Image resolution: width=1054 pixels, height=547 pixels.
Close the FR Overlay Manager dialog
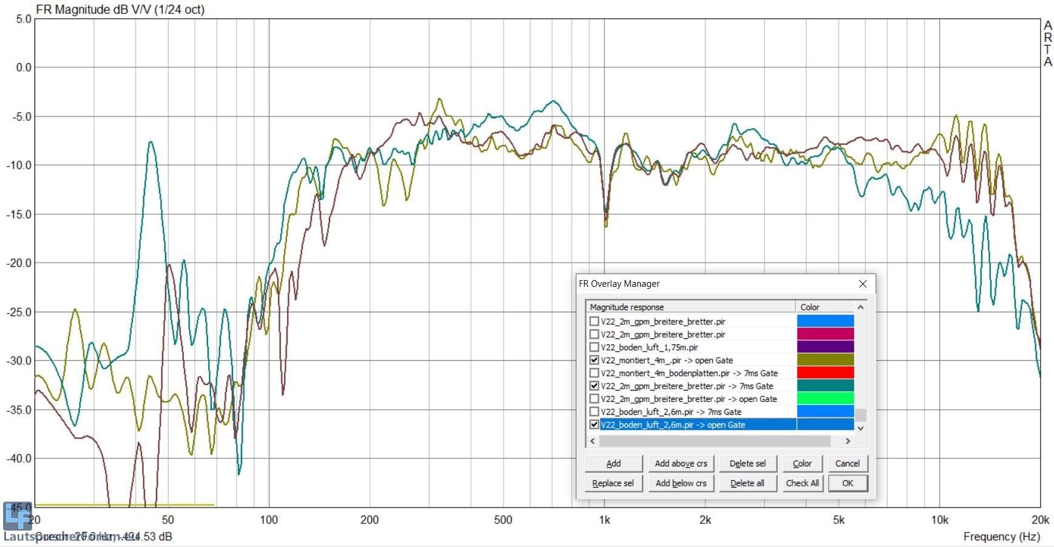tap(862, 284)
